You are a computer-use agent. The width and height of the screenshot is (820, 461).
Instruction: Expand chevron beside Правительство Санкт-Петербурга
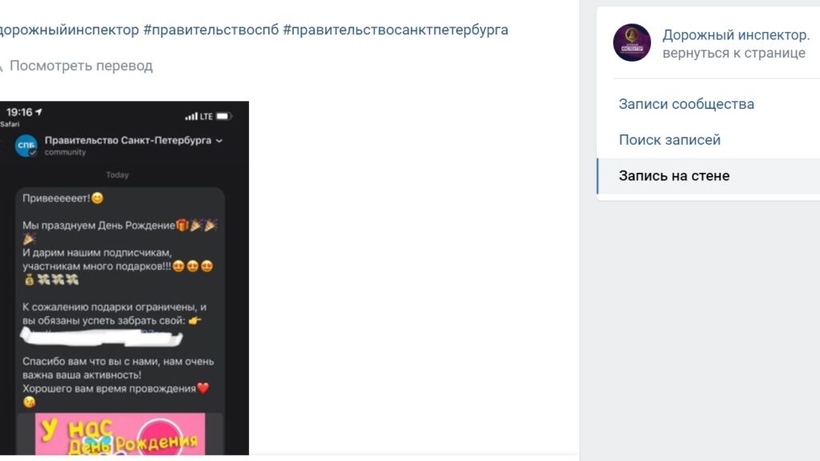pos(219,141)
